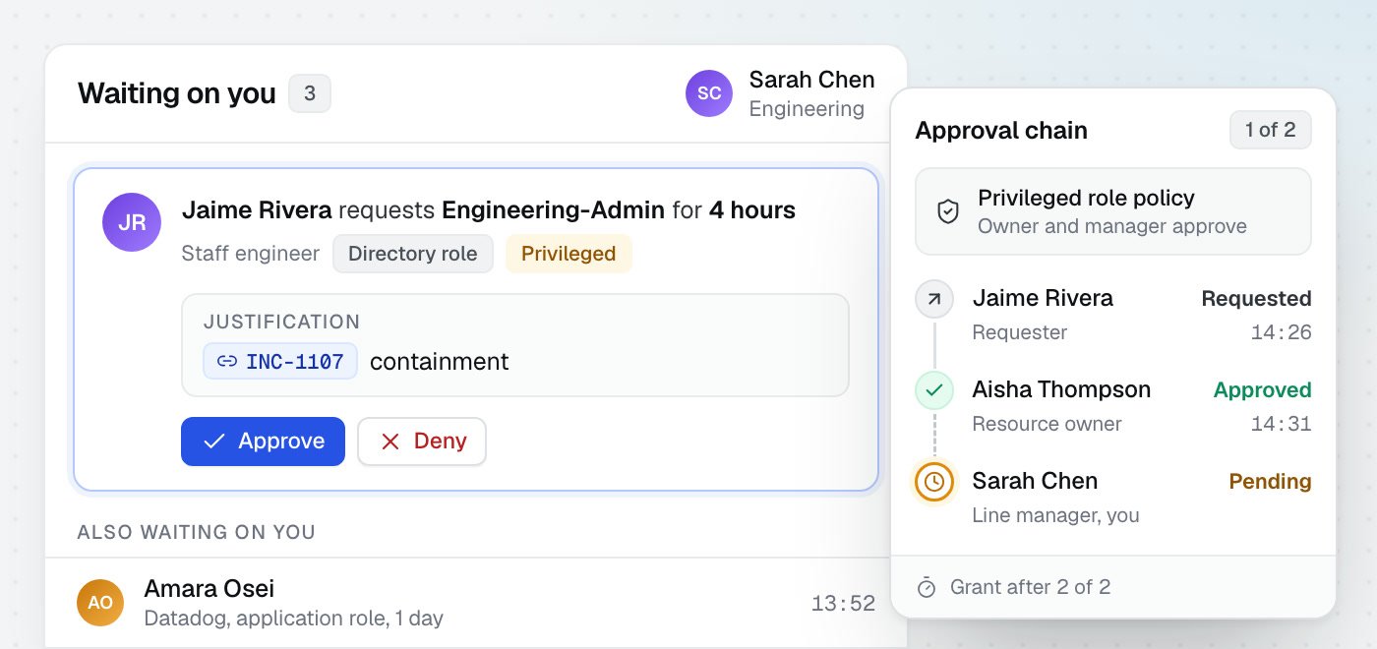1377x649 pixels.
Task: Click the AO avatar for Amara Osei
Action: tap(100, 603)
